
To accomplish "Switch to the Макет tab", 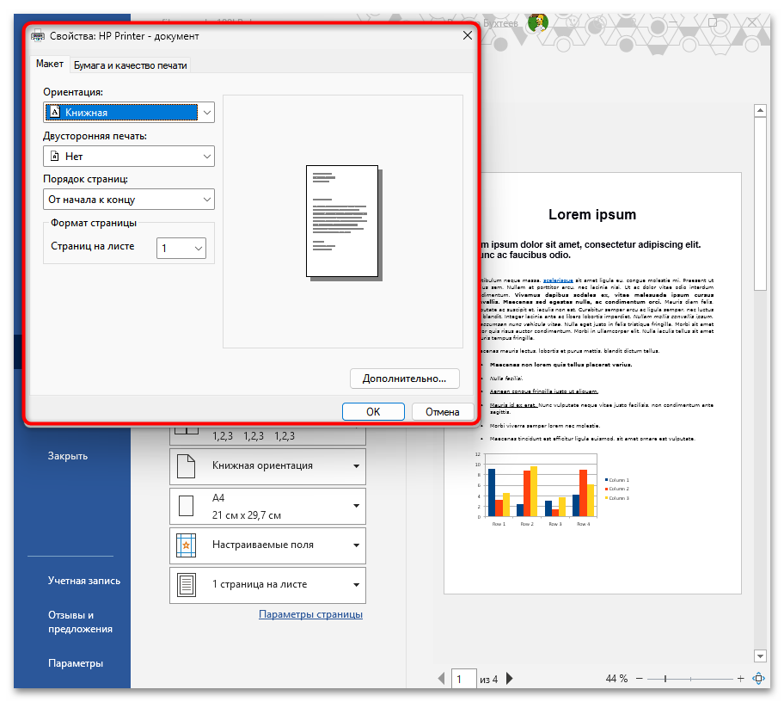I will pos(50,64).
